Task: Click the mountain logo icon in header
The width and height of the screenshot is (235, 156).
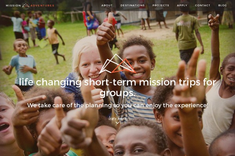Action: point(25,5)
